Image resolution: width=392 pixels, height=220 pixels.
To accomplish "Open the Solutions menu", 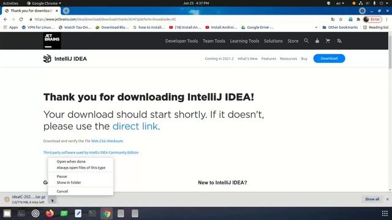I will click(x=273, y=41).
